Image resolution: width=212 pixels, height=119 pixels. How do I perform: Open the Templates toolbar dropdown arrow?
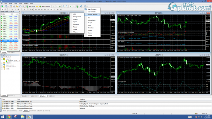[x=87, y=6]
